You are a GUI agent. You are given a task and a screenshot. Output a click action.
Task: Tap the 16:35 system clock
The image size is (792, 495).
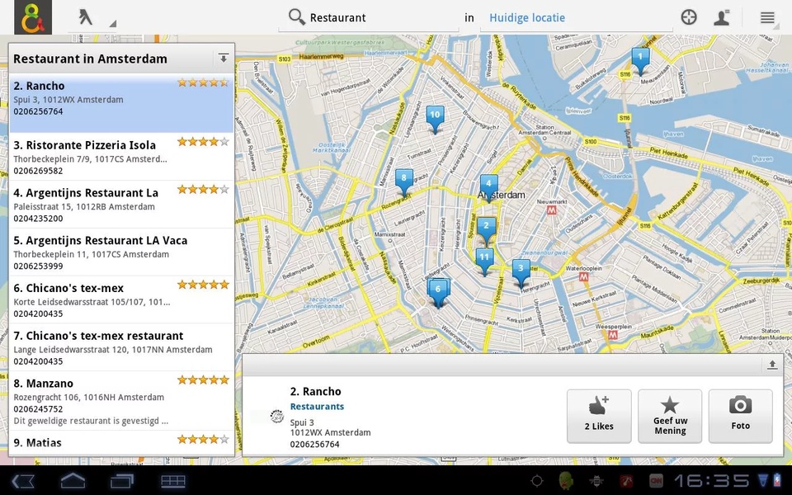click(712, 481)
